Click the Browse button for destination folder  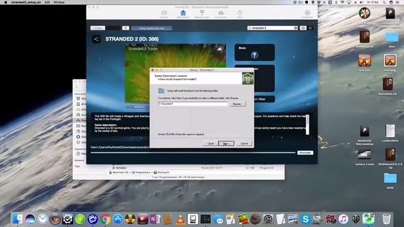[x=237, y=104]
